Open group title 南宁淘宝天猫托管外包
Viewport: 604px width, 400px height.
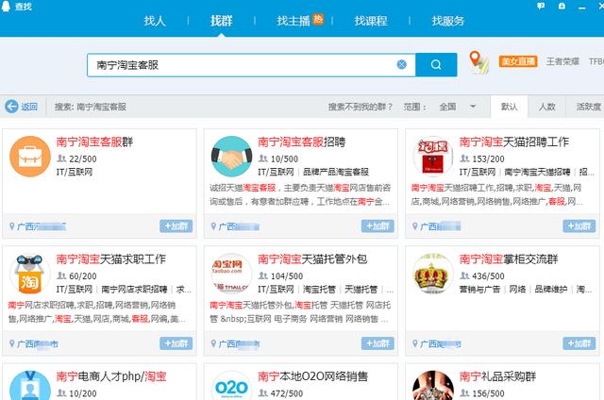tap(312, 259)
